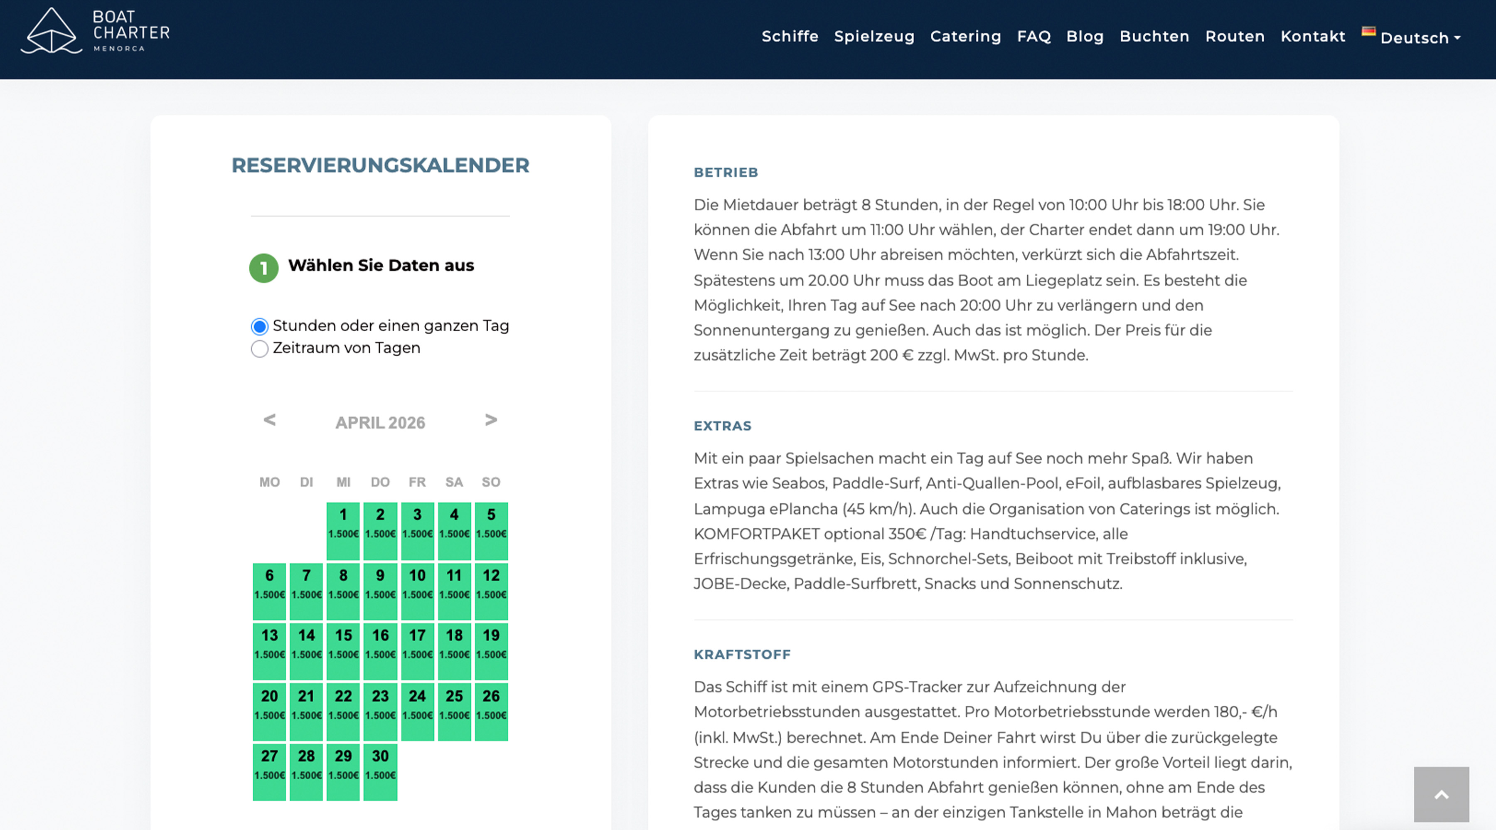Click the German flag icon

1368,31
